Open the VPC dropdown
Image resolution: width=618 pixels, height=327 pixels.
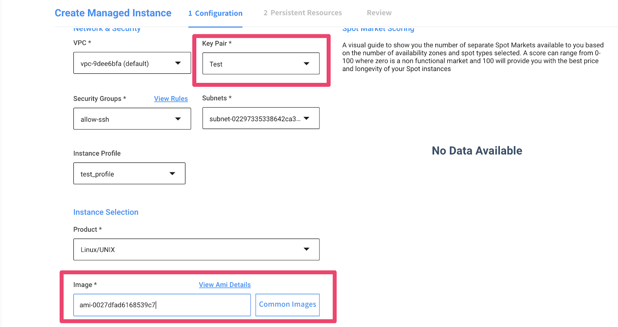pyautogui.click(x=132, y=63)
